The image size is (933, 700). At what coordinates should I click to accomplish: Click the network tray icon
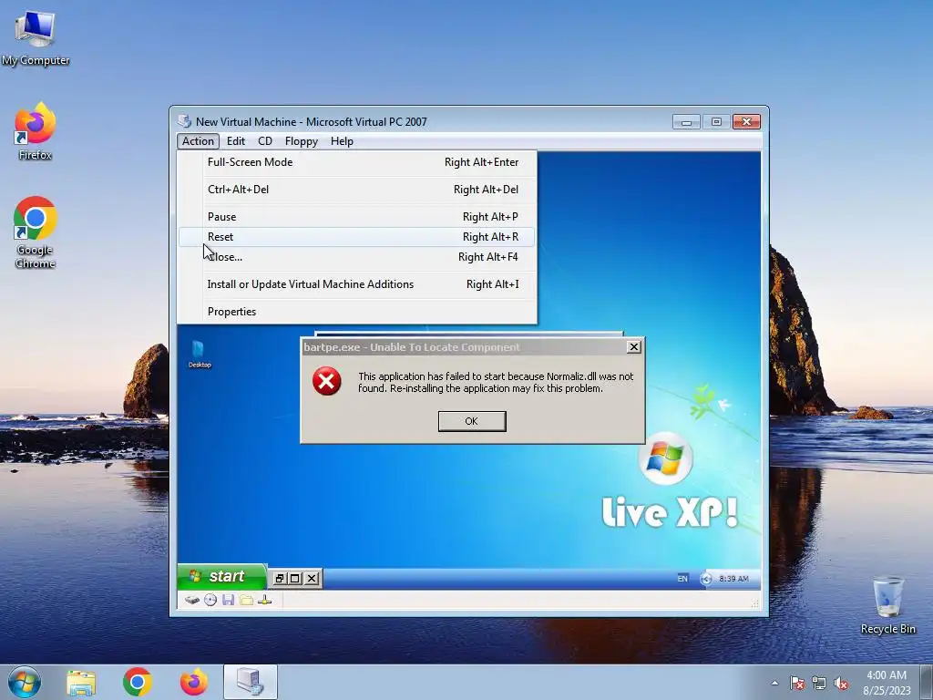coord(819,683)
